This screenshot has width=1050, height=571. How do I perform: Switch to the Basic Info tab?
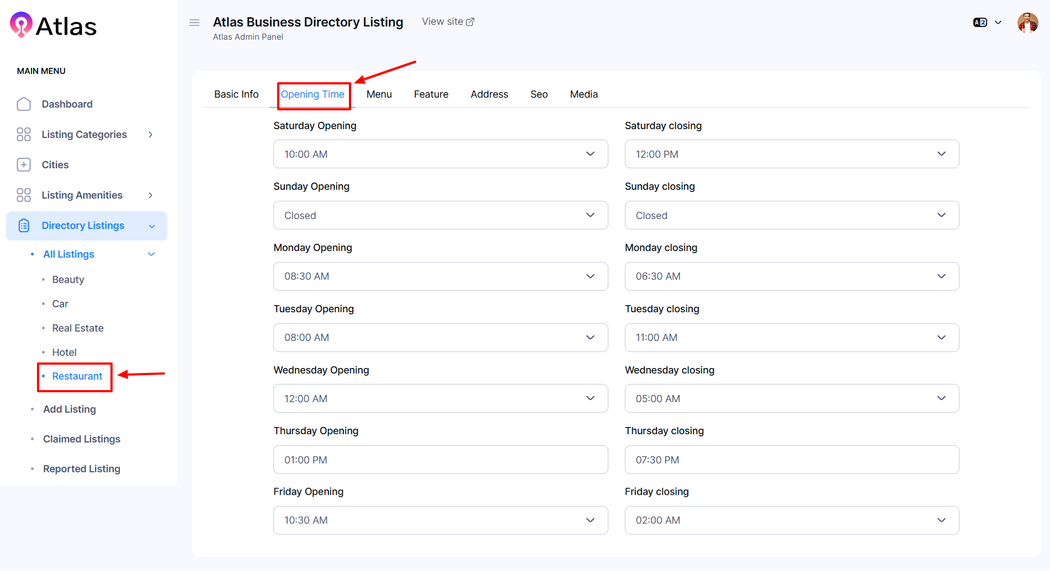[236, 94]
